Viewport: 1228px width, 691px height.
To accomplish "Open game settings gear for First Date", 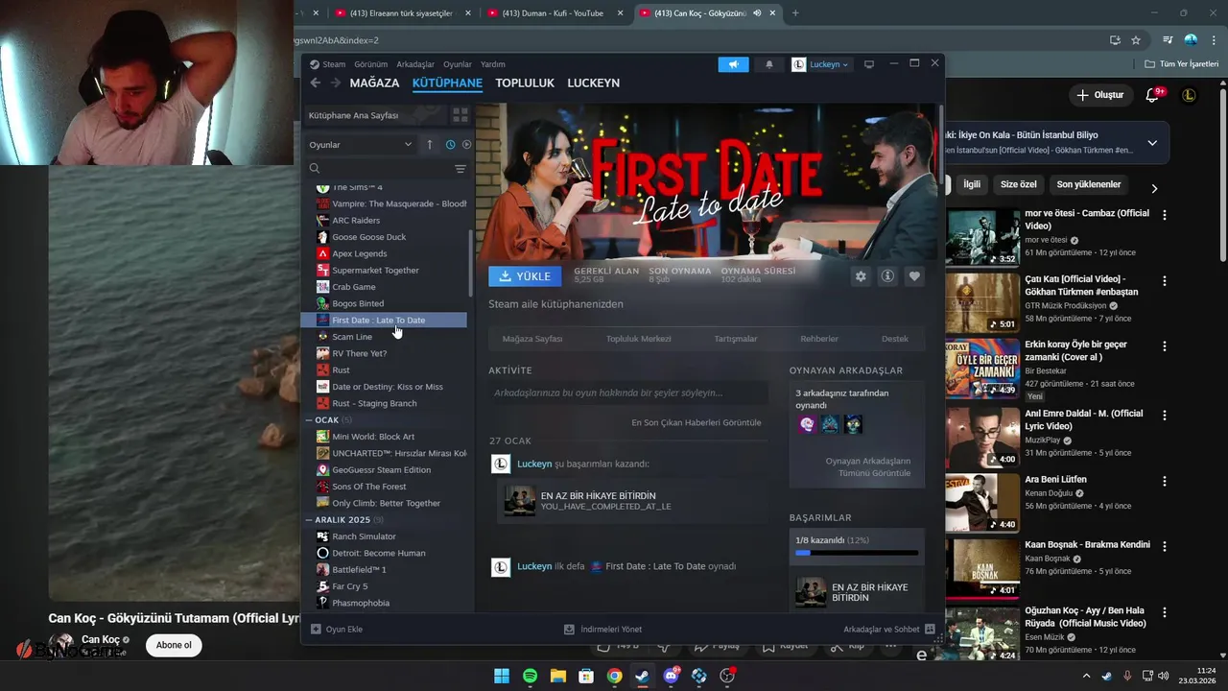I will [861, 276].
